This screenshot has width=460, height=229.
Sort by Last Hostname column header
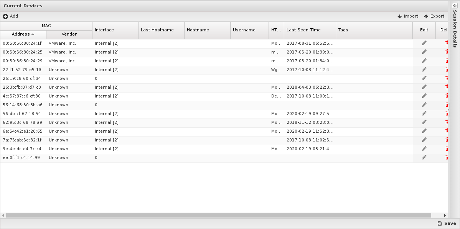tap(162, 30)
